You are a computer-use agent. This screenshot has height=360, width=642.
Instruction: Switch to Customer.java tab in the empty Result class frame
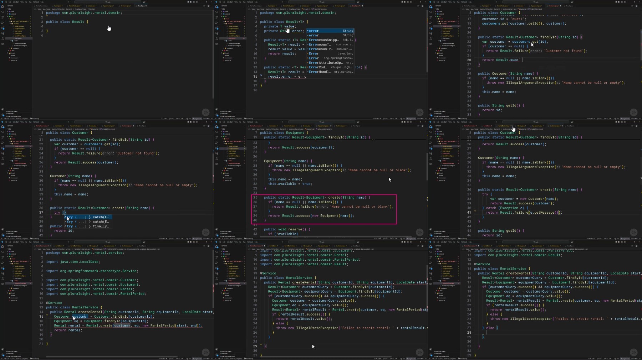(126, 6)
